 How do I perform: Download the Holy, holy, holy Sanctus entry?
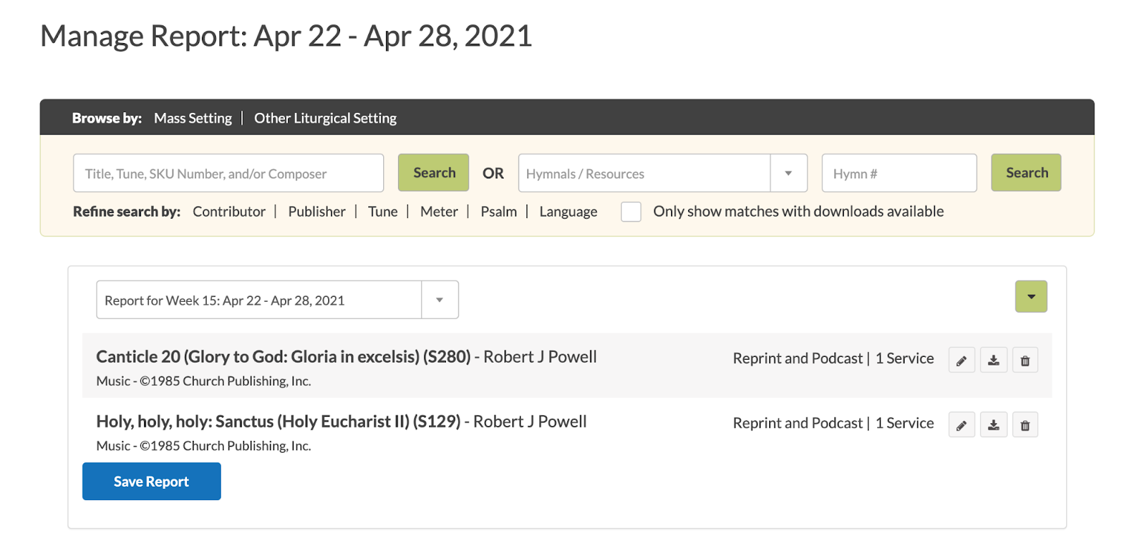pyautogui.click(x=994, y=425)
